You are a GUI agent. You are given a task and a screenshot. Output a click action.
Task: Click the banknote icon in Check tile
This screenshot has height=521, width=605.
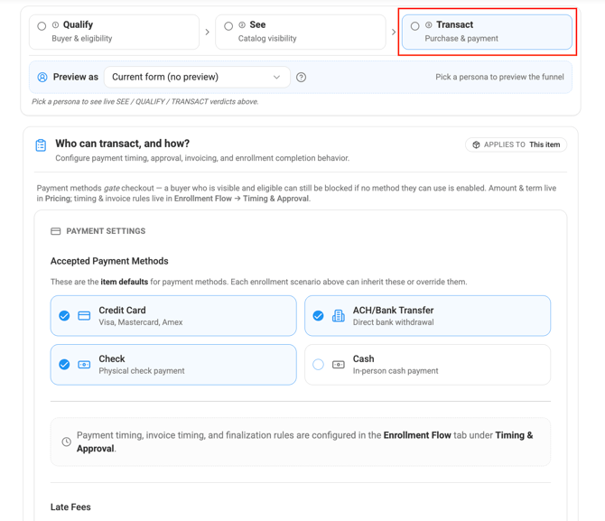[x=84, y=364]
